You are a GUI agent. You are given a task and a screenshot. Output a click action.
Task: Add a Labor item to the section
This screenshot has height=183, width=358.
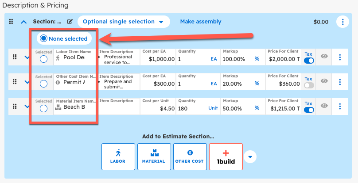tap(117, 156)
